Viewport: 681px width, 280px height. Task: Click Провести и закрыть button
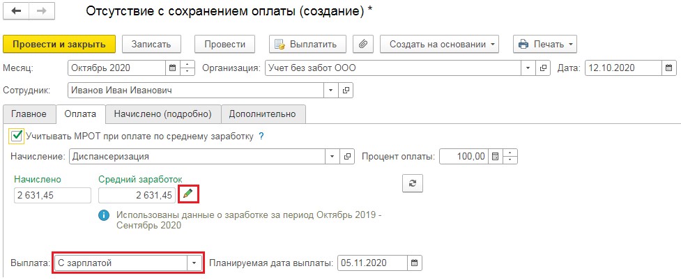59,45
